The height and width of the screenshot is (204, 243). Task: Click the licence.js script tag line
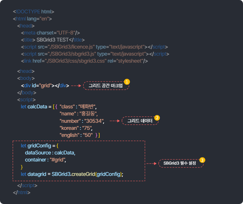coord(94,47)
